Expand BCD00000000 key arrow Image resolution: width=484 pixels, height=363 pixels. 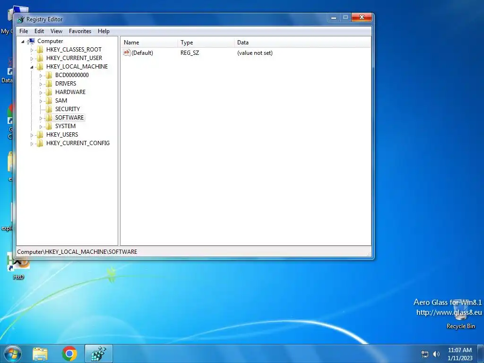coord(41,75)
